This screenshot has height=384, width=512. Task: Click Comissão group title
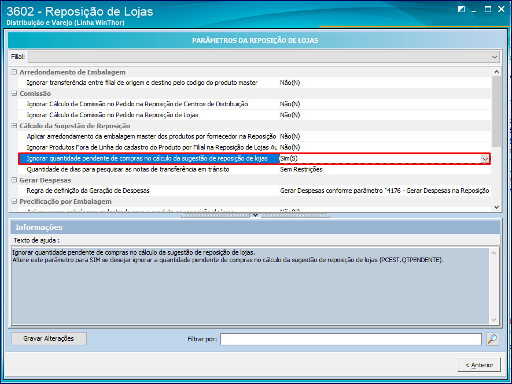(x=35, y=94)
